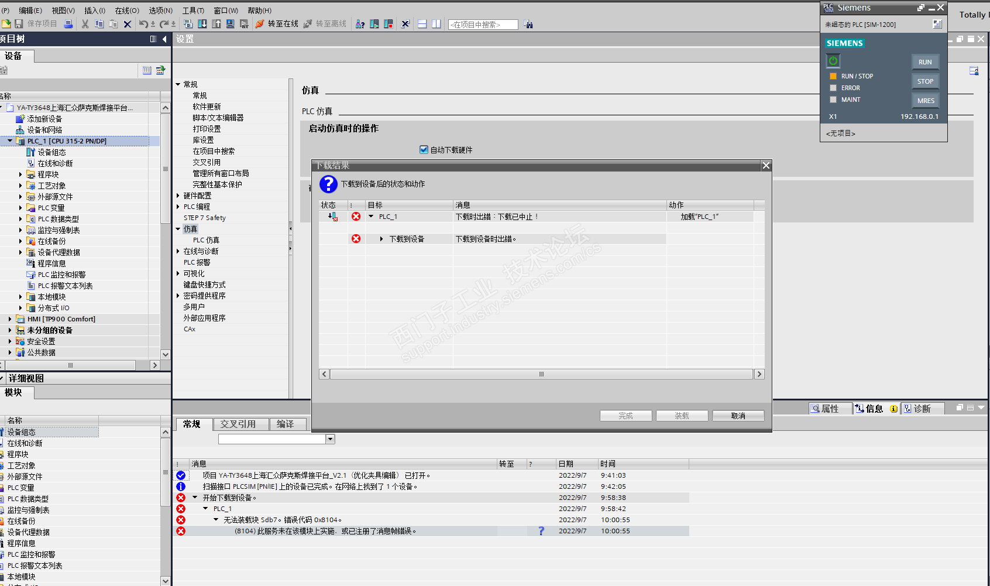Click 转至在线 to go online

(x=277, y=24)
